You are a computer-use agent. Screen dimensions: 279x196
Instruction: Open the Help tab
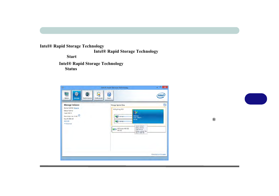109,95
